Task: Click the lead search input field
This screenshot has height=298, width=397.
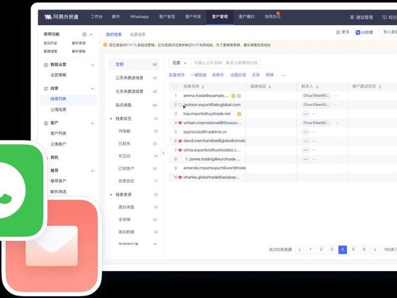Action: [x=225, y=63]
